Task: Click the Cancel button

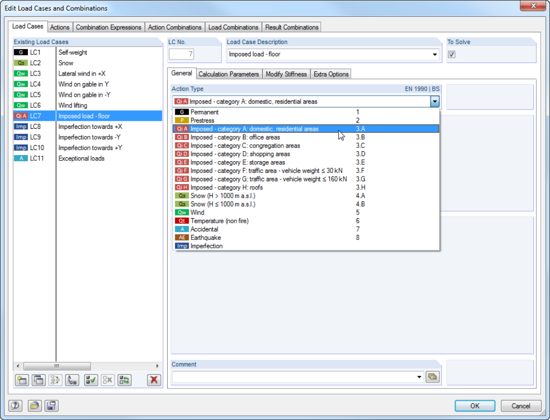Action: pos(521,406)
